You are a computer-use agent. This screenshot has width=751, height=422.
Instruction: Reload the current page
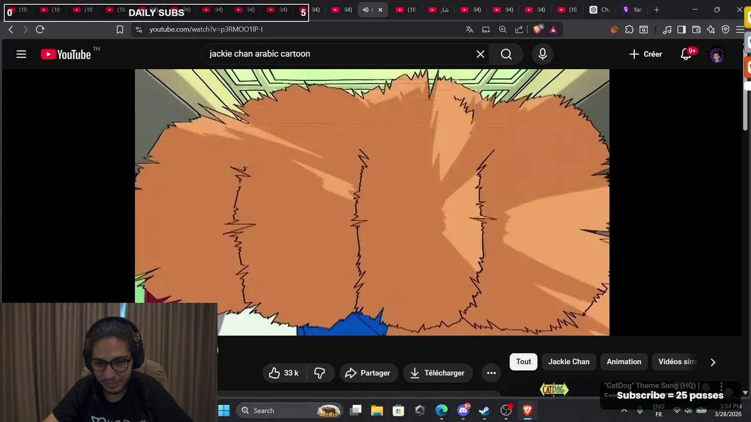[40, 29]
